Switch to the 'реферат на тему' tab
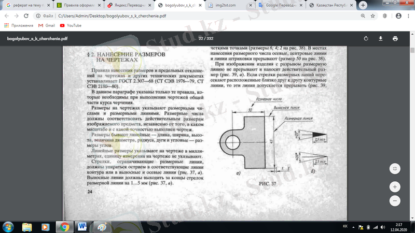 click(x=27, y=5)
